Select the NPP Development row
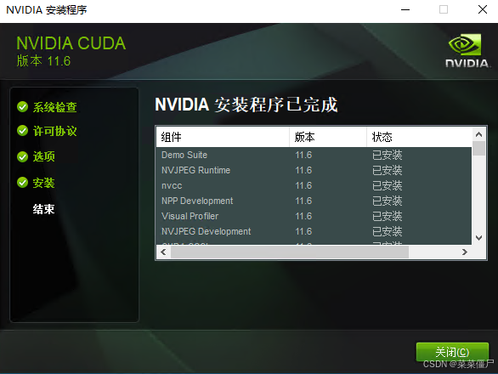The height and width of the screenshot is (374, 498). [314, 201]
